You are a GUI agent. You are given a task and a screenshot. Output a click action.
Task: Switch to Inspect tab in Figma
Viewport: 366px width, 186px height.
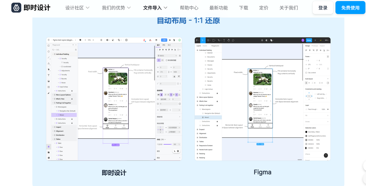(x=322, y=46)
